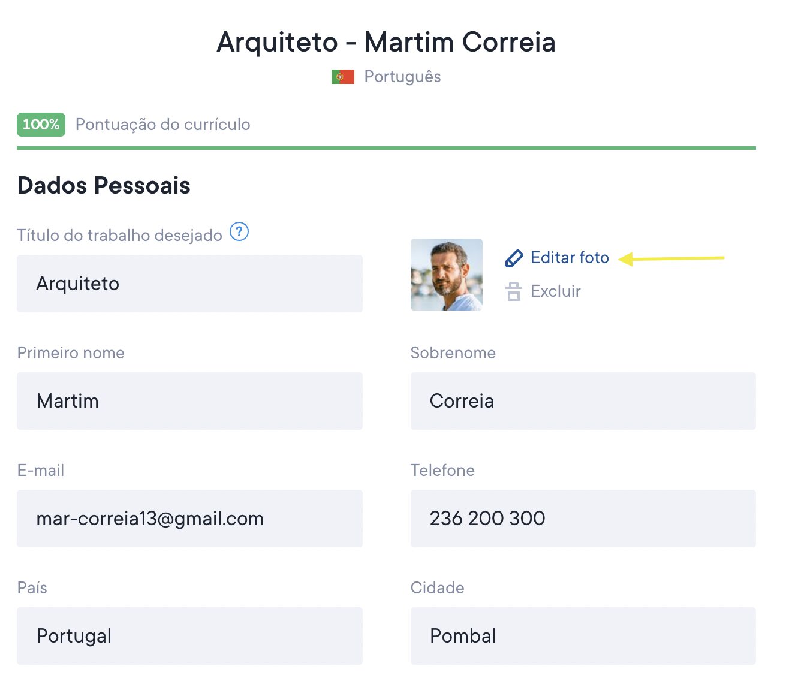Click the help icon next to Título do trabalho desejado

click(x=239, y=231)
